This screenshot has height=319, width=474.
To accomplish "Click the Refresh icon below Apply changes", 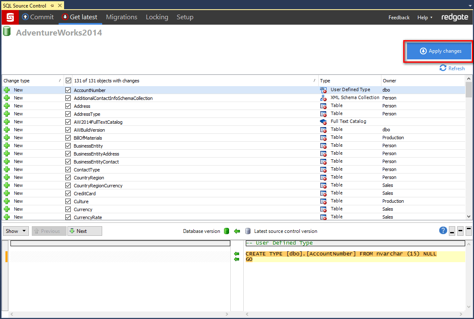I will click(x=443, y=68).
